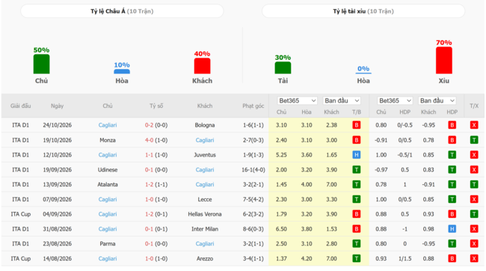486x271 pixels.
Task: Click green T T/B badge in Lecce row
Action: 357,199
